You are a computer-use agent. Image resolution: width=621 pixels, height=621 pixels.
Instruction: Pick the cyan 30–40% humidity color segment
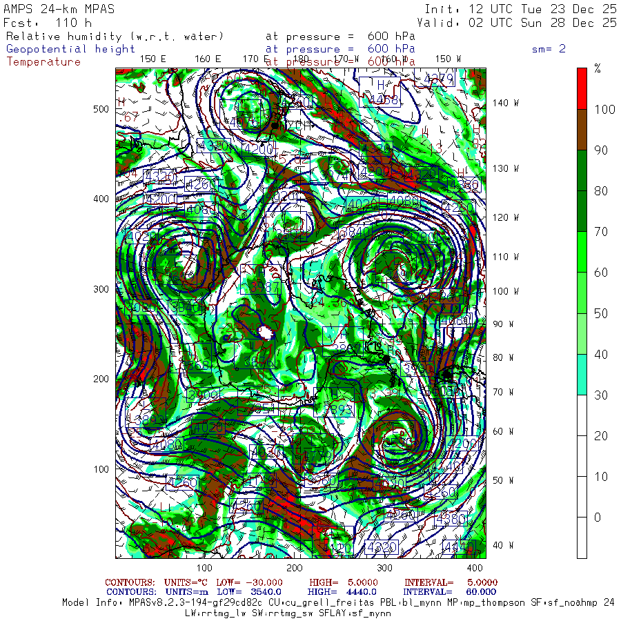582,374
